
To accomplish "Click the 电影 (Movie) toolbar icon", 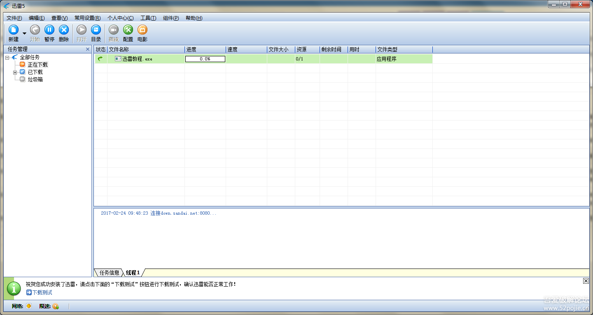I will coord(142,30).
